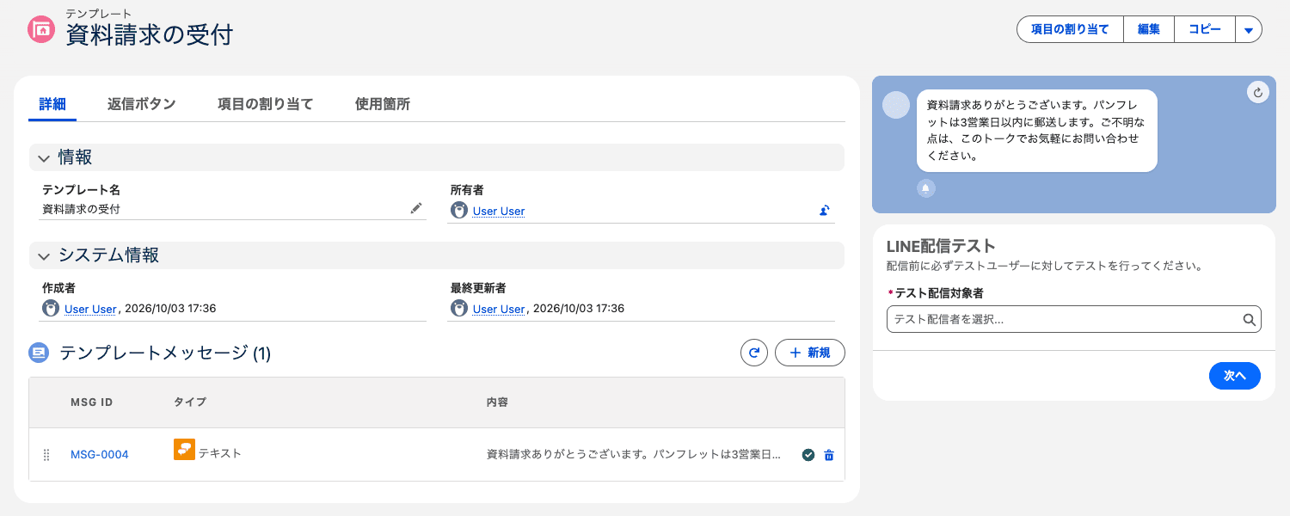This screenshot has width=1290, height=516.
Task: Open the header actions dropdown arrow next to コピー
Action: [x=1249, y=29]
